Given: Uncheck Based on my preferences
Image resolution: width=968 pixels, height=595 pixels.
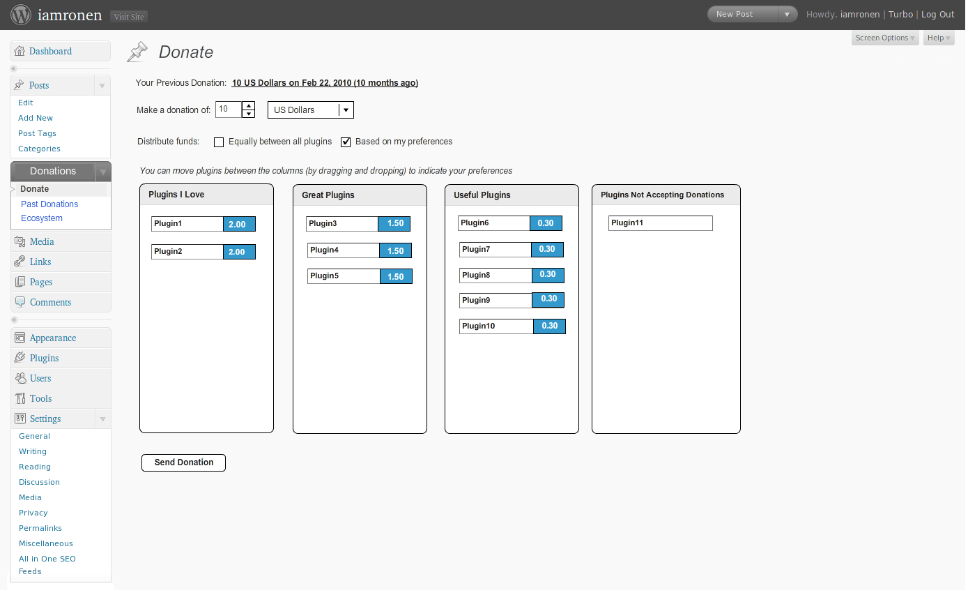Looking at the screenshot, I should pyautogui.click(x=346, y=142).
